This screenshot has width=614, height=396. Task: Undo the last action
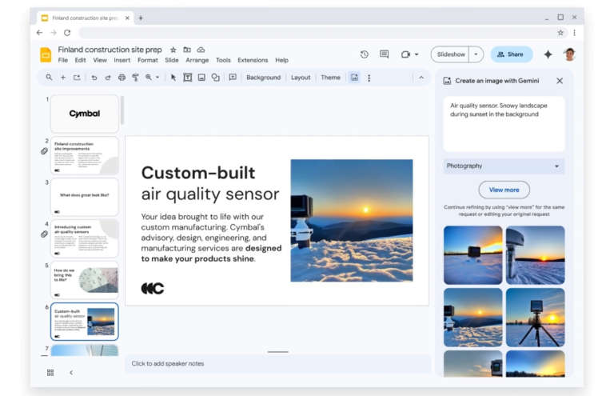(x=94, y=78)
